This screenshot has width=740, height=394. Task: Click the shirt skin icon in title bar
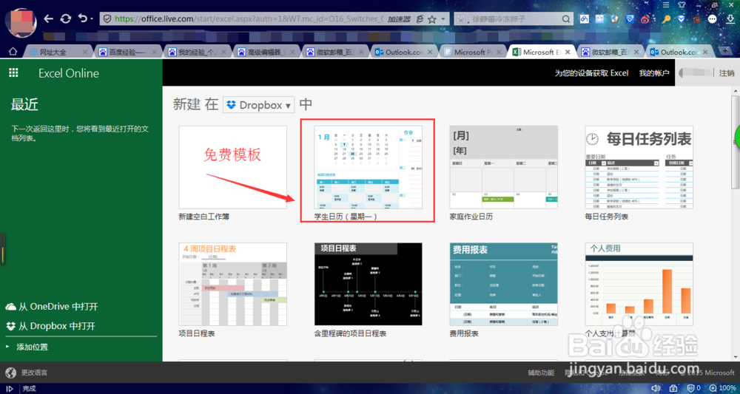pyautogui.click(x=681, y=4)
